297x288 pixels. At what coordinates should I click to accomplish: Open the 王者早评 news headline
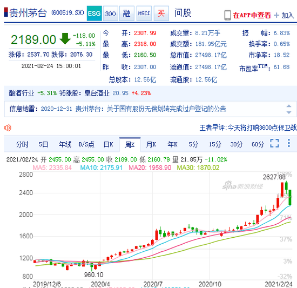248,128
